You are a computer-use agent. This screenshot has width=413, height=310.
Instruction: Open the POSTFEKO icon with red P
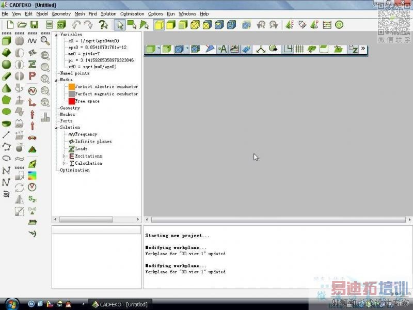pyautogui.click(x=314, y=25)
